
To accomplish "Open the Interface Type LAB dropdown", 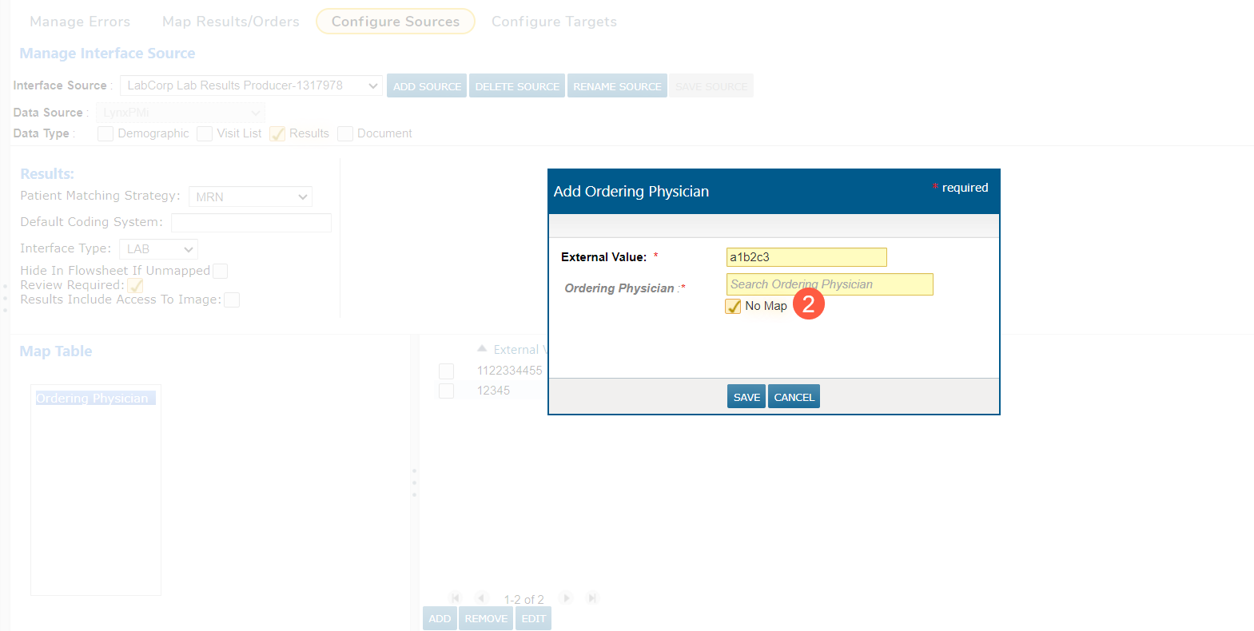I will (158, 249).
